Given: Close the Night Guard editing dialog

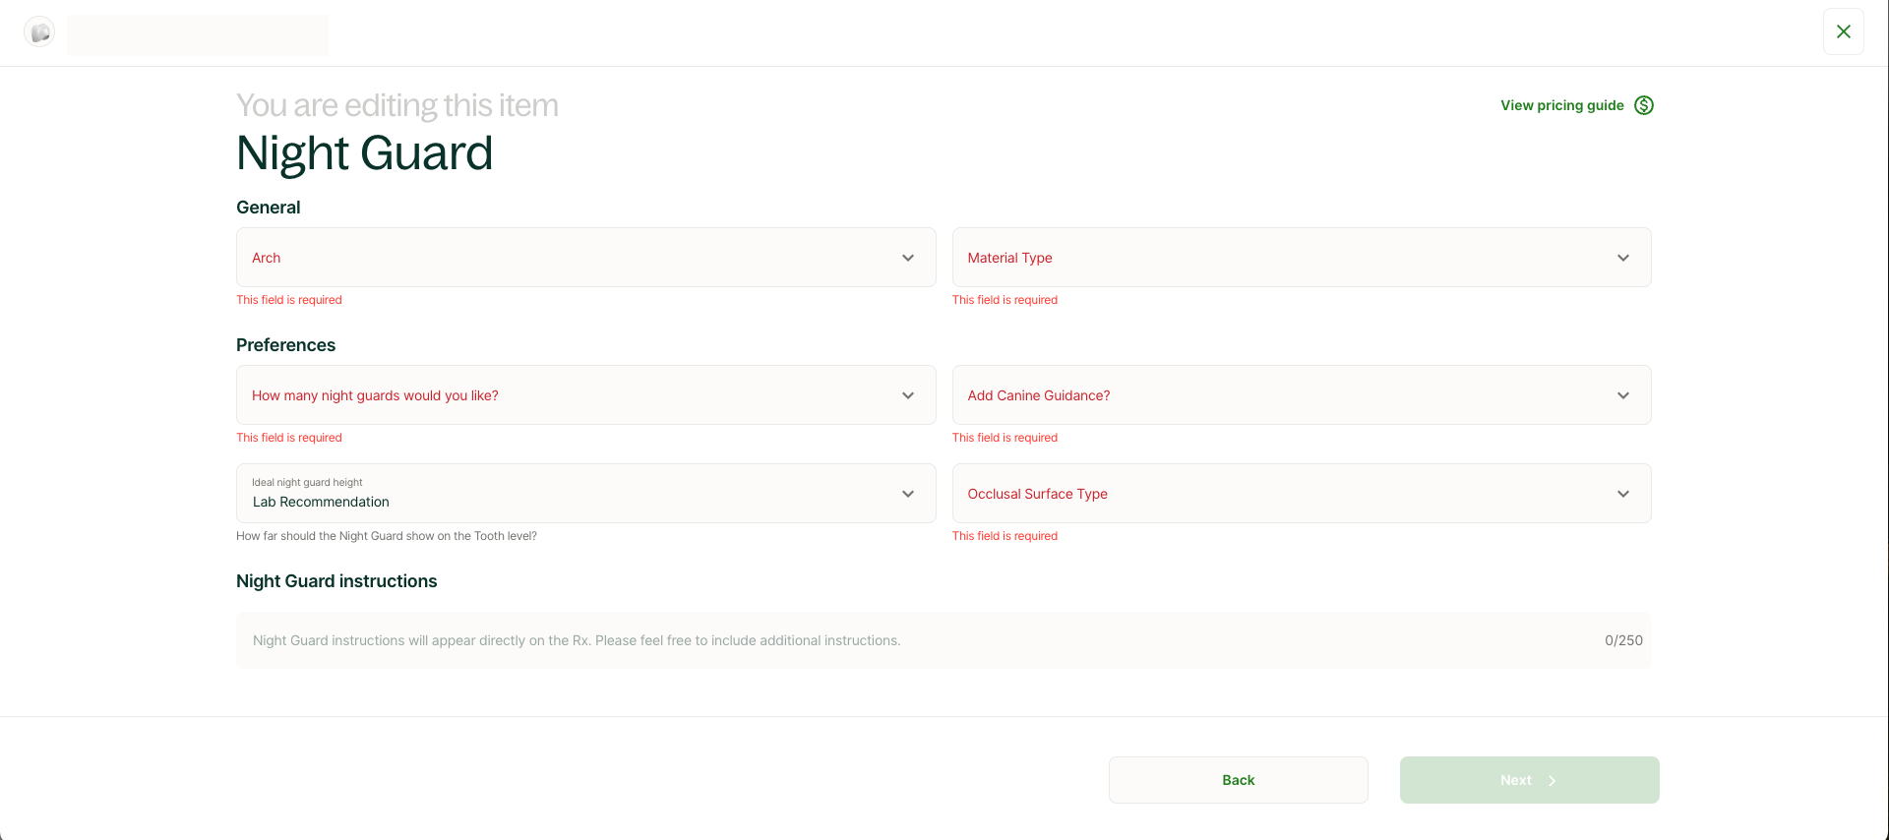Looking at the screenshot, I should 1843,31.
